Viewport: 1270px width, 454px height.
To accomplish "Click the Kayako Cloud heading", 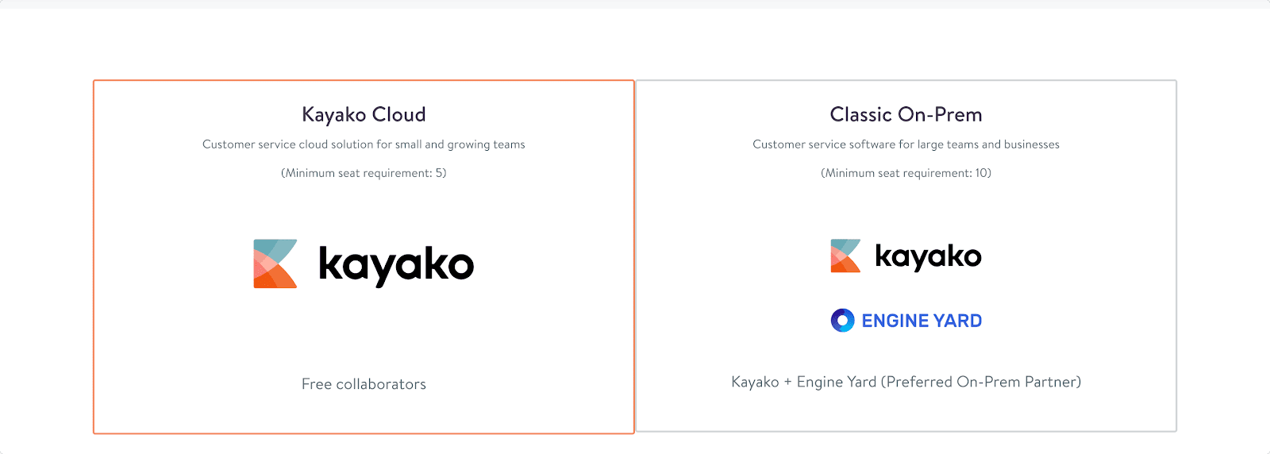I will (x=364, y=115).
